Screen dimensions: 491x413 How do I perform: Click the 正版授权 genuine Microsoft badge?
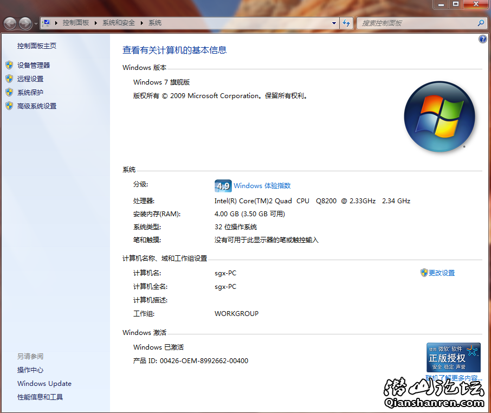pos(454,357)
